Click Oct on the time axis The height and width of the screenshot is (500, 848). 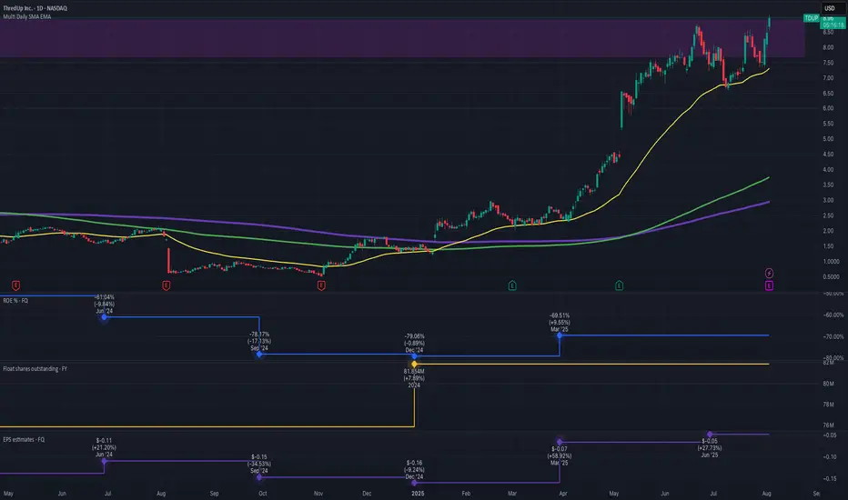coord(262,494)
